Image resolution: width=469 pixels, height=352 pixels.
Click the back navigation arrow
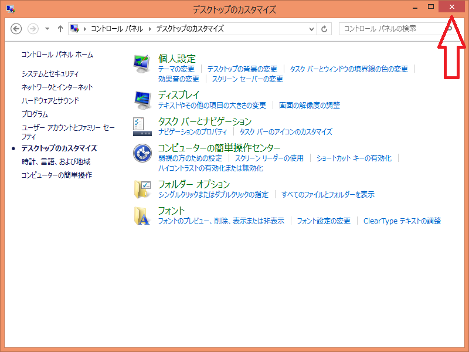click(16, 28)
